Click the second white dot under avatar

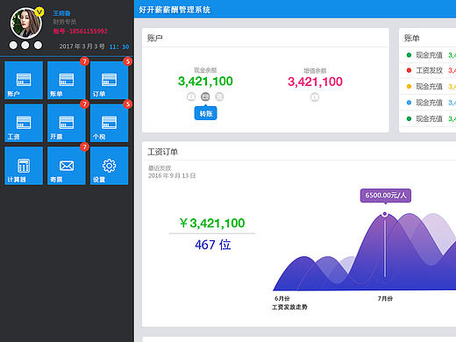(25, 46)
